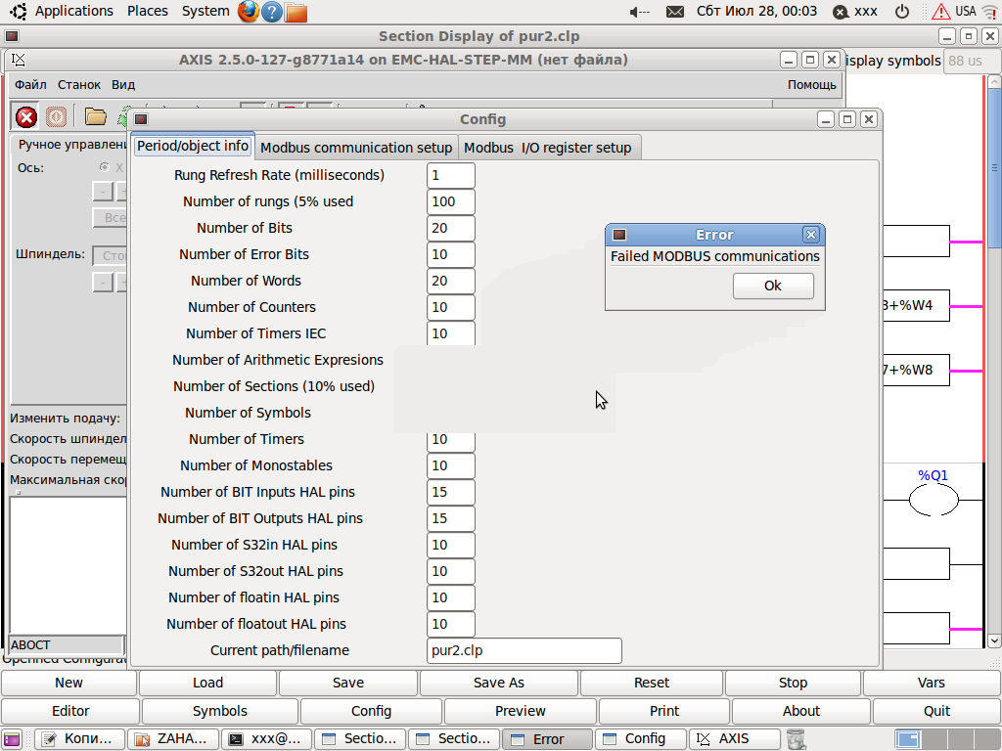Click the Config button in bottom row
Screen dimensions: 1002x751
coord(371,711)
